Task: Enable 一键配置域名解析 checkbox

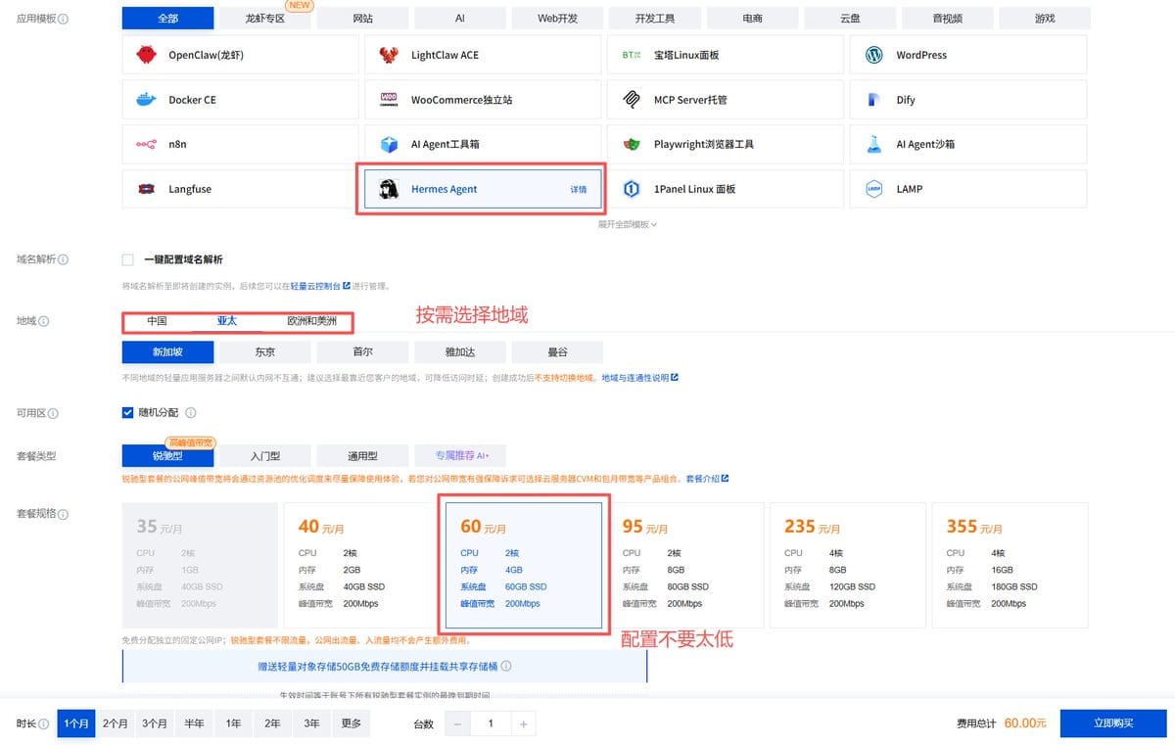Action: click(x=127, y=259)
